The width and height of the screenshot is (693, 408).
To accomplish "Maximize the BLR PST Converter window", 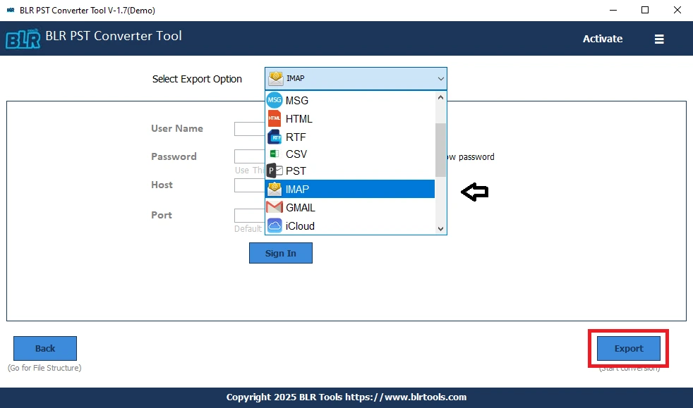I will [x=645, y=10].
